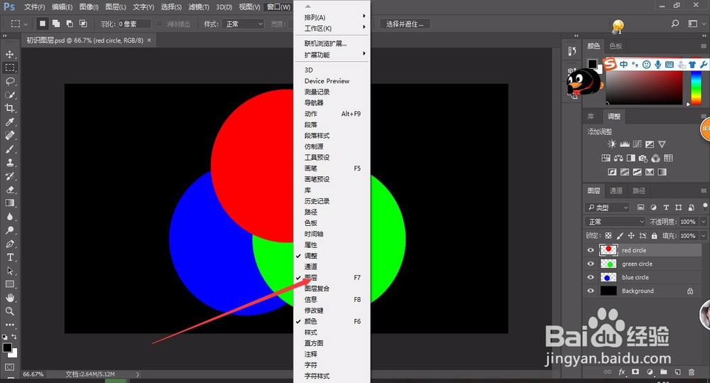The image size is (710, 383).
Task: Select the Path Selection tool
Action: [x=9, y=271]
